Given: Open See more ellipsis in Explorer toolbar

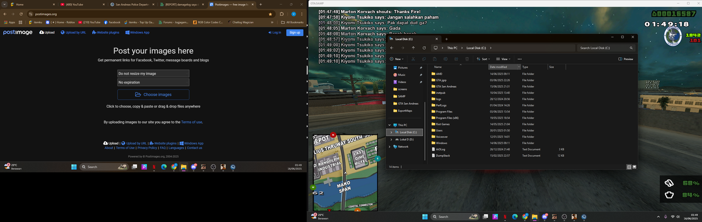Looking at the screenshot, I should click(519, 59).
